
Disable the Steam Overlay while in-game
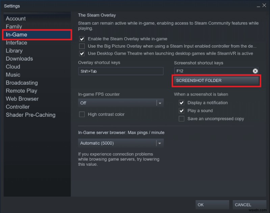82,39
